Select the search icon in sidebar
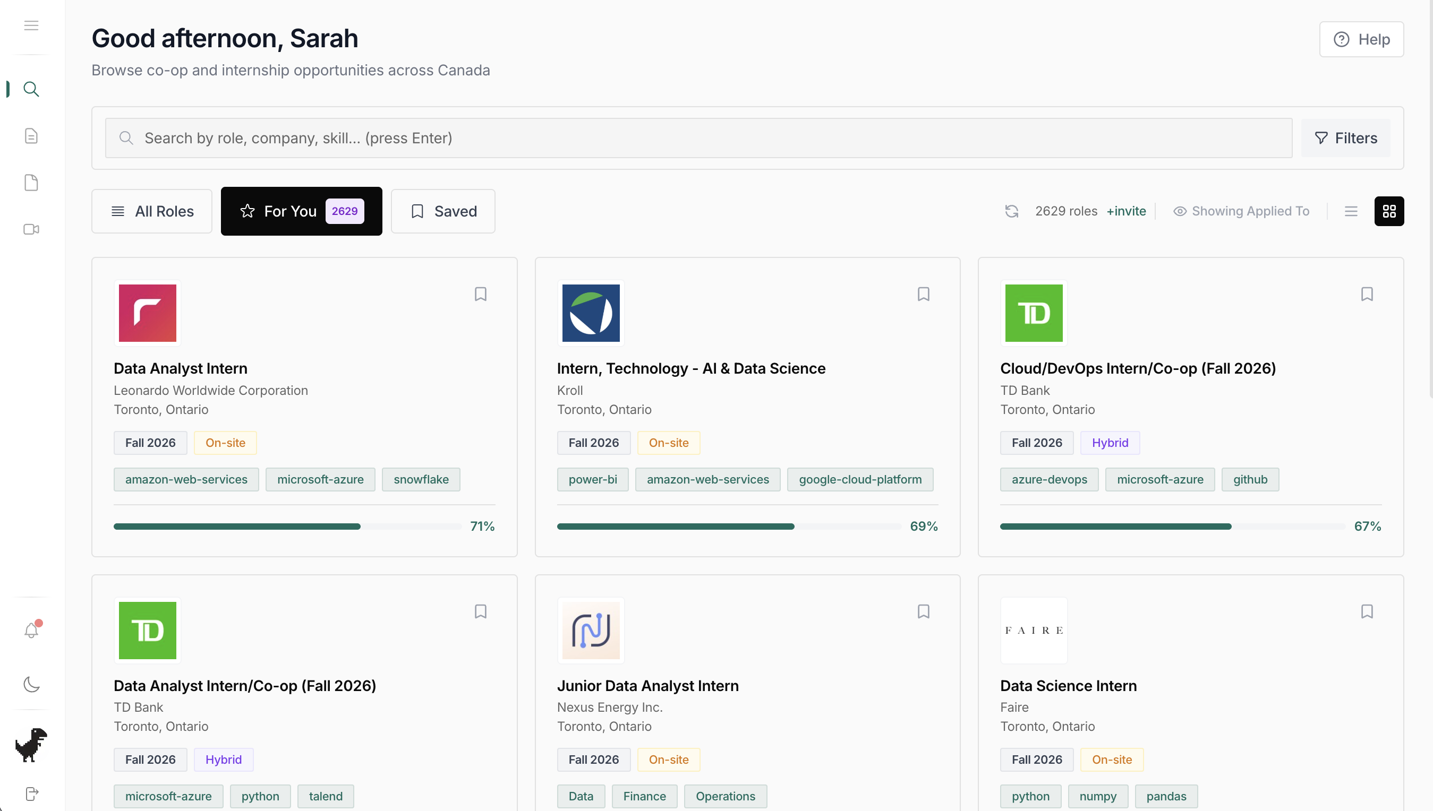The image size is (1433, 811). (x=31, y=89)
